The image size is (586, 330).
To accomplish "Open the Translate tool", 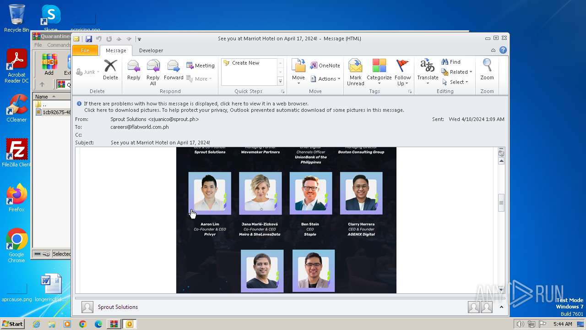I will coord(428,72).
